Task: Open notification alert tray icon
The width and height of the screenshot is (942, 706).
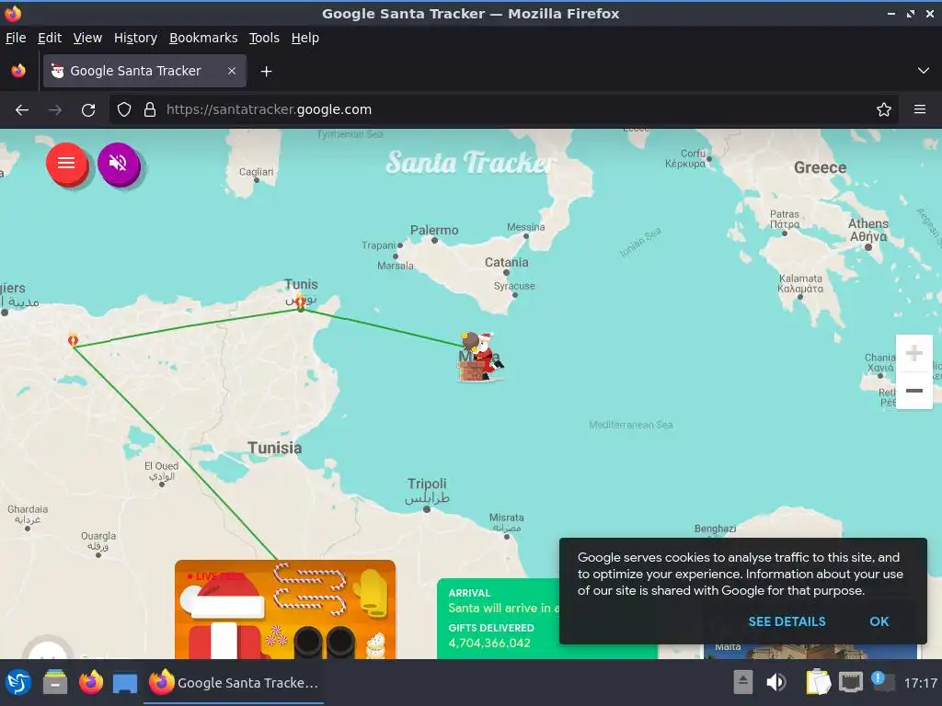Action: pos(882,681)
